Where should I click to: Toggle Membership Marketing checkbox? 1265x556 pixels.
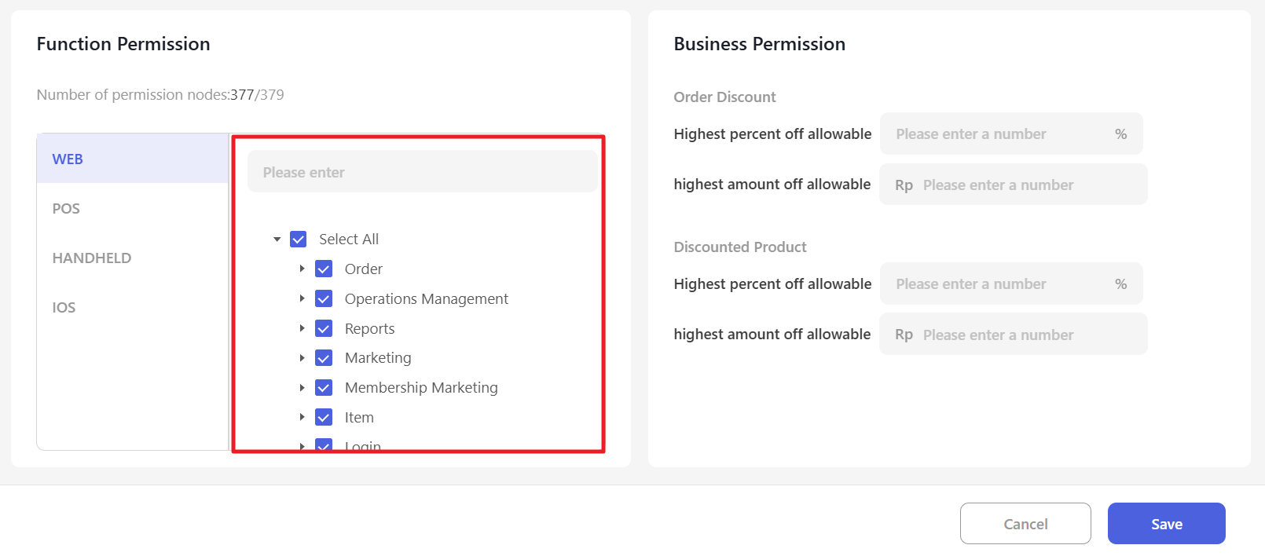[324, 388]
